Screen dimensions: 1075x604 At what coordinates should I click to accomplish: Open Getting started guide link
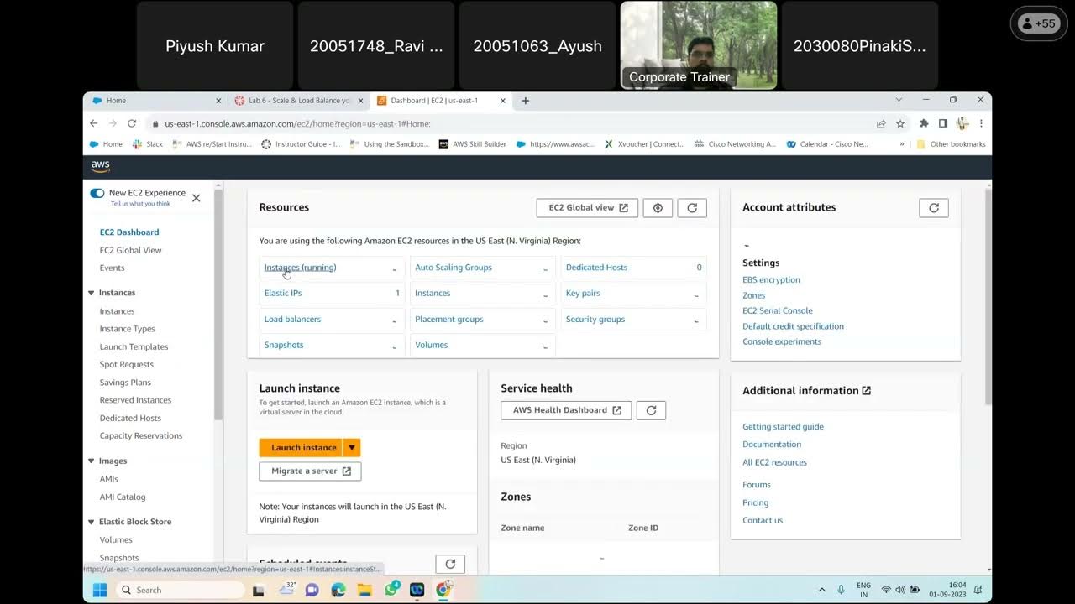coord(783,427)
